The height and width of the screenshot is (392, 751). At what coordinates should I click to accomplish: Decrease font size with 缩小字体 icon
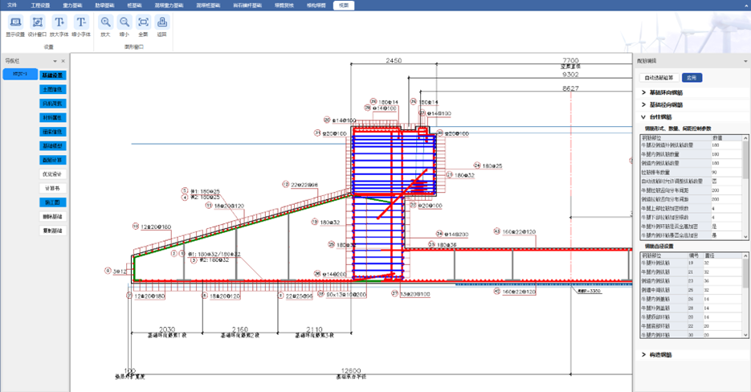pos(81,25)
